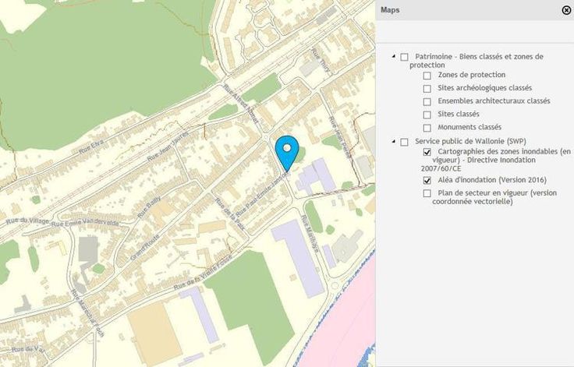Click the Maps panel title

(390, 10)
